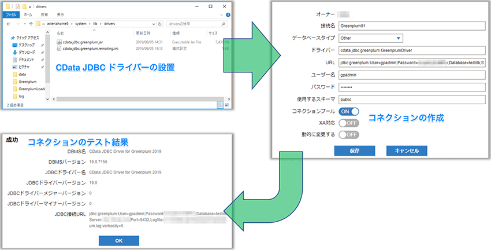The height and width of the screenshot is (250, 491).
Task: Sort files by サイズ column header
Action: tap(213, 33)
